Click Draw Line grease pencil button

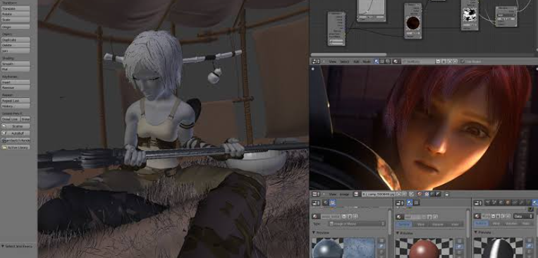point(11,119)
